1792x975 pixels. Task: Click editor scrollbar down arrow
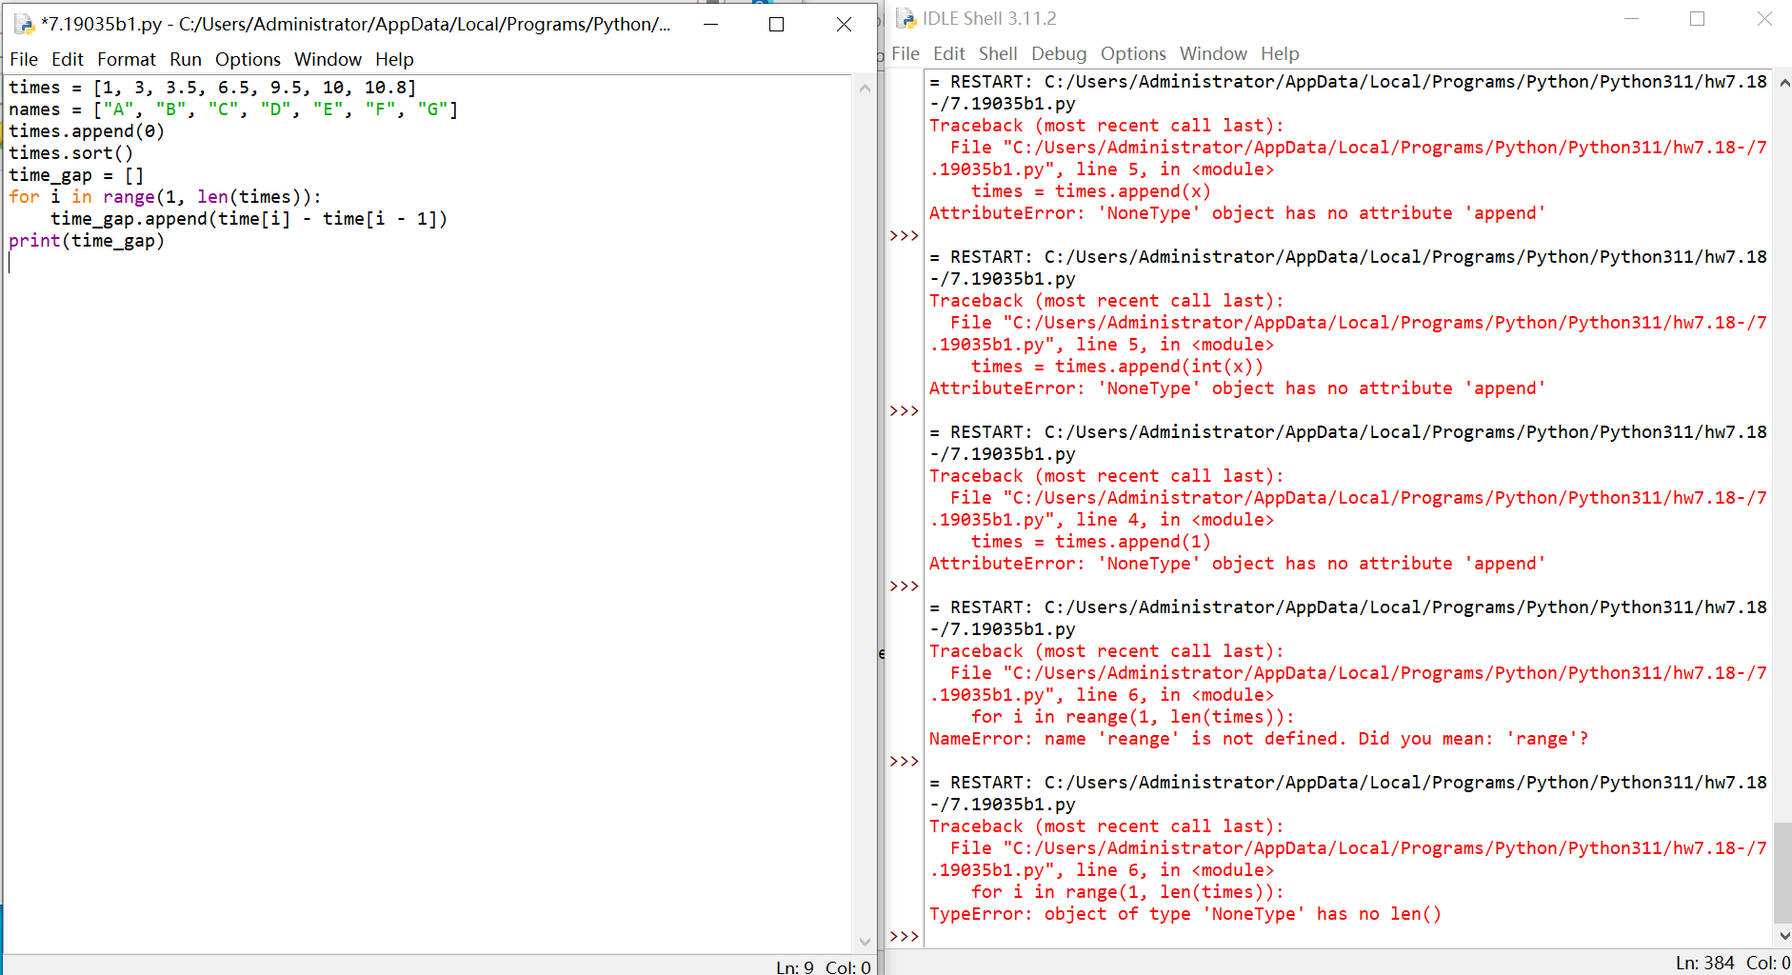[865, 942]
